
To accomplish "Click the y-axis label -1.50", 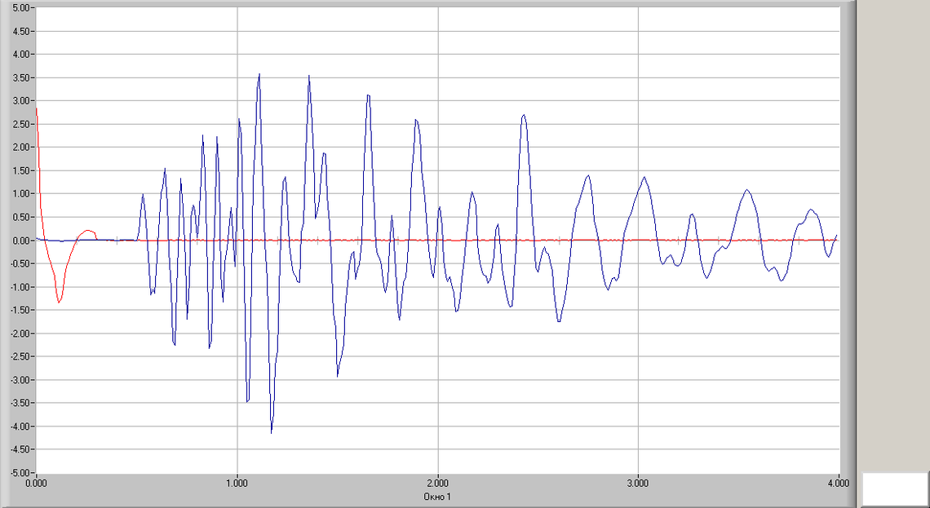I will pyautogui.click(x=19, y=310).
